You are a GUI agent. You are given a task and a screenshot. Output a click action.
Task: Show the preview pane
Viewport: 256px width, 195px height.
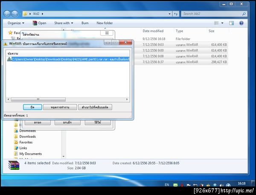(x=231, y=23)
